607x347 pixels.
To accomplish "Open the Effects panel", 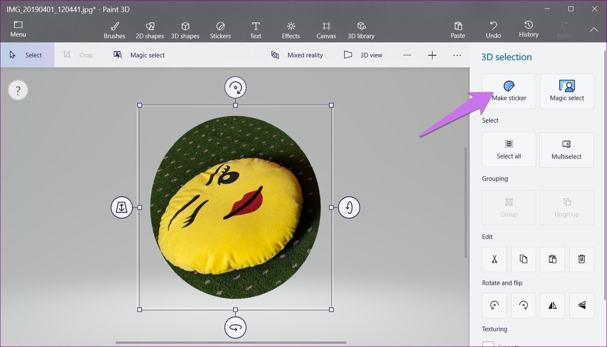I will pos(291,31).
